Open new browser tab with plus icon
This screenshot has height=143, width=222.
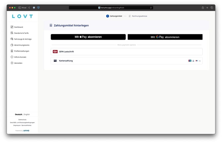207,8
